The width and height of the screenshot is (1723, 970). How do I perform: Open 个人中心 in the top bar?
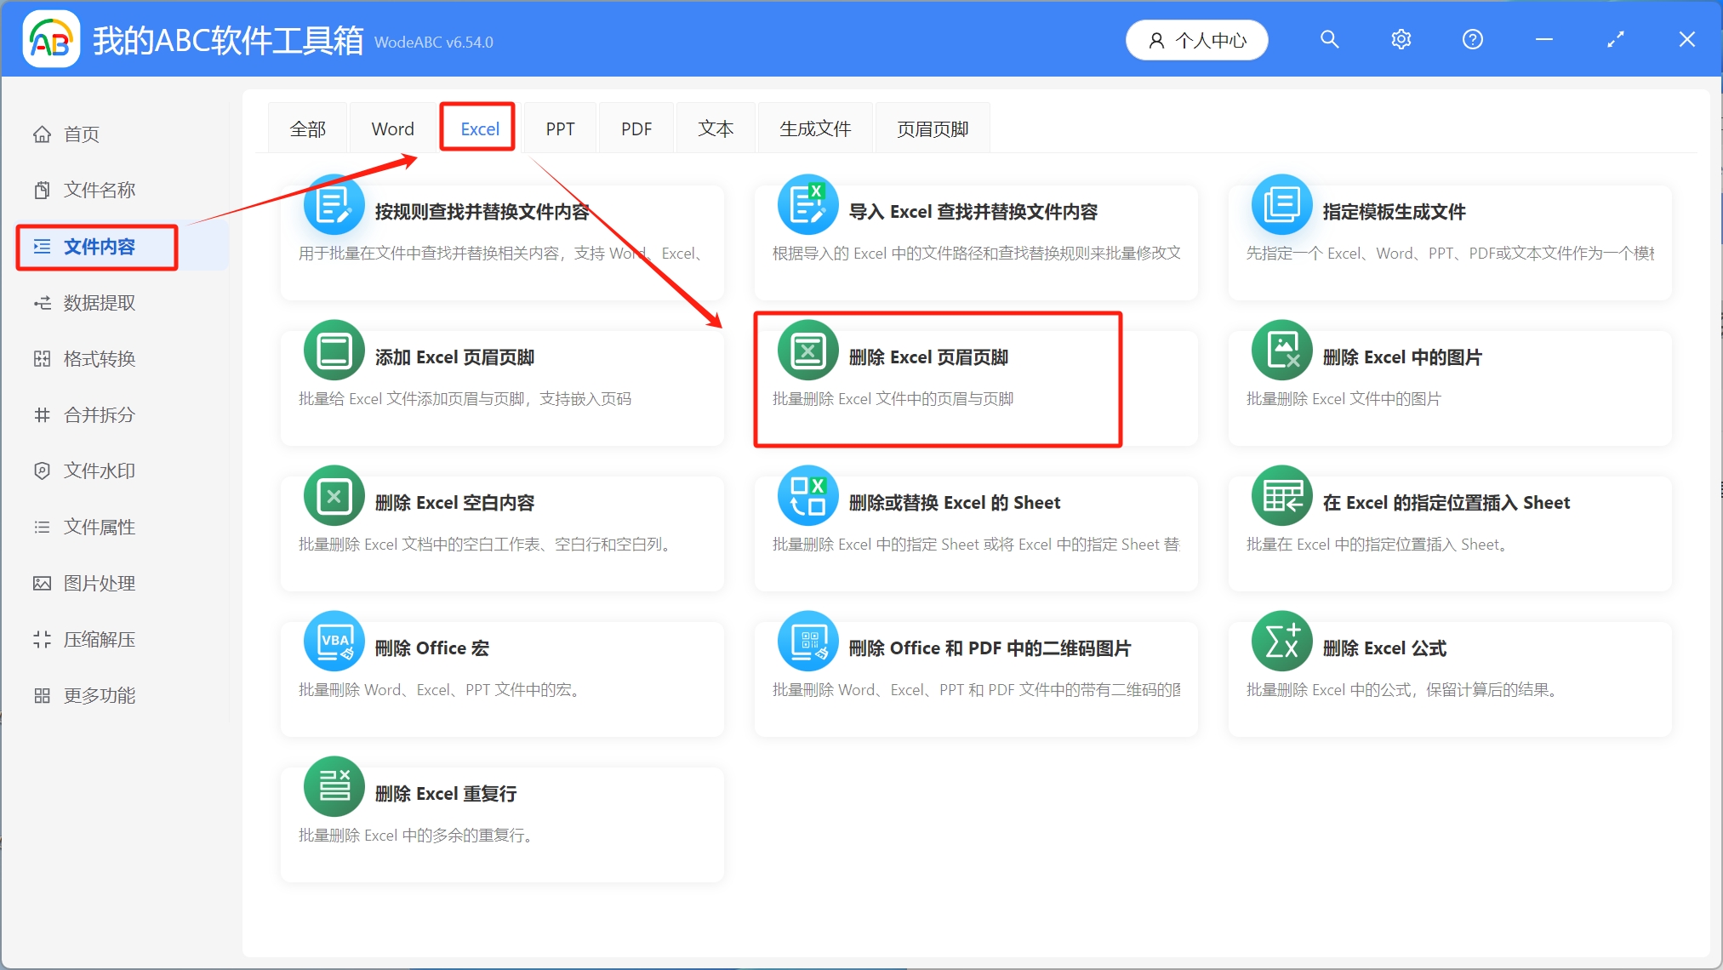[1196, 39]
